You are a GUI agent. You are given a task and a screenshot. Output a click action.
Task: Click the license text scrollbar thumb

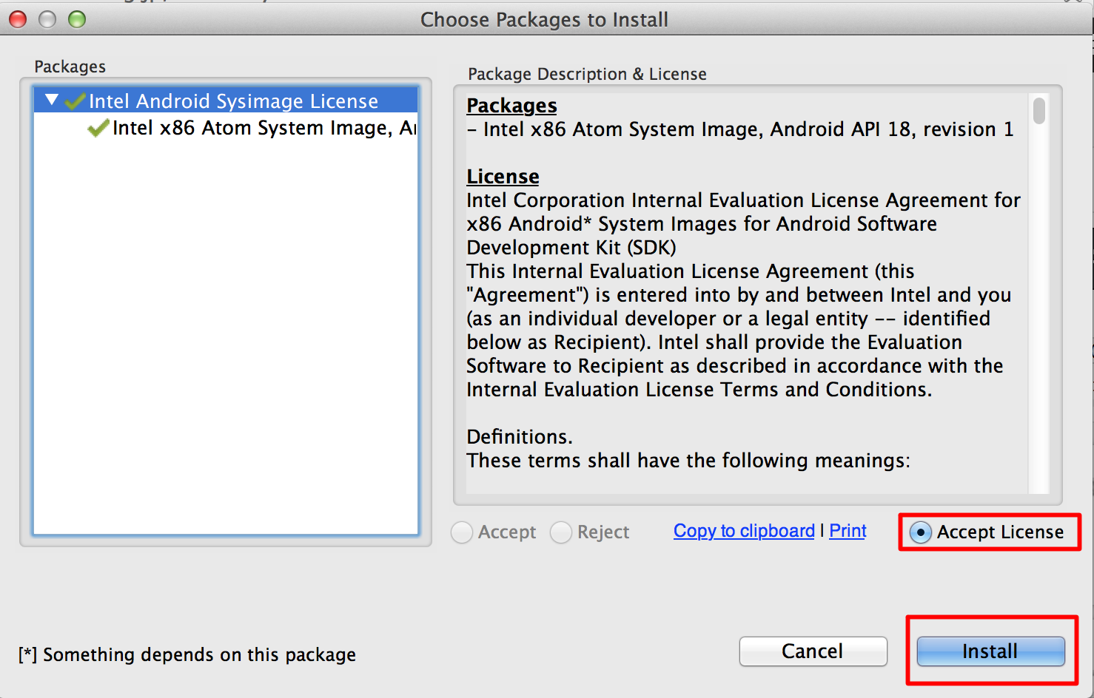1039,111
